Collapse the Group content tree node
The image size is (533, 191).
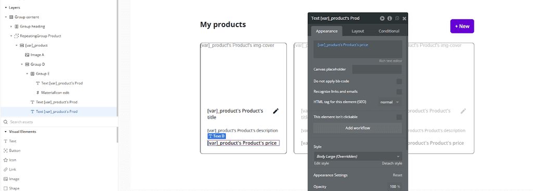click(6, 17)
